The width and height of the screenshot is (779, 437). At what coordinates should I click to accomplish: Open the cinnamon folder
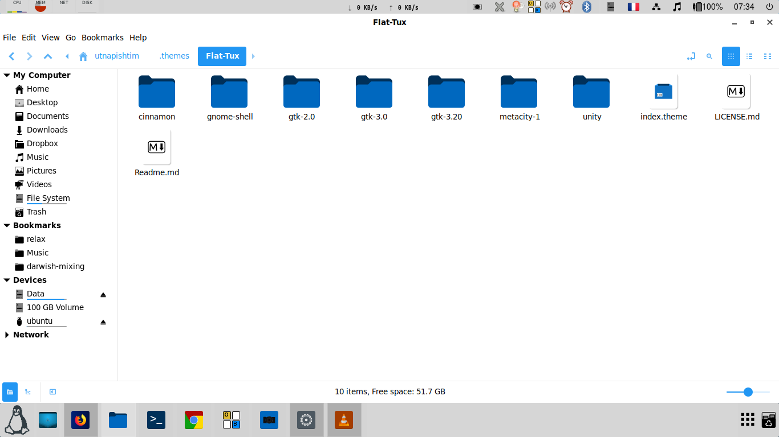(157, 98)
